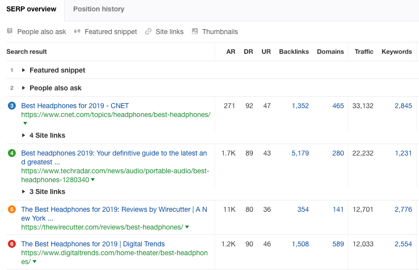This screenshot has width=419, height=270.
Task: Expand the People also ask row
Action: click(24, 88)
